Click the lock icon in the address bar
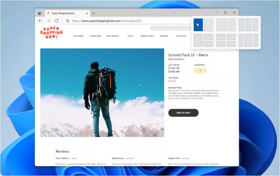The image size is (280, 176). click(68, 21)
